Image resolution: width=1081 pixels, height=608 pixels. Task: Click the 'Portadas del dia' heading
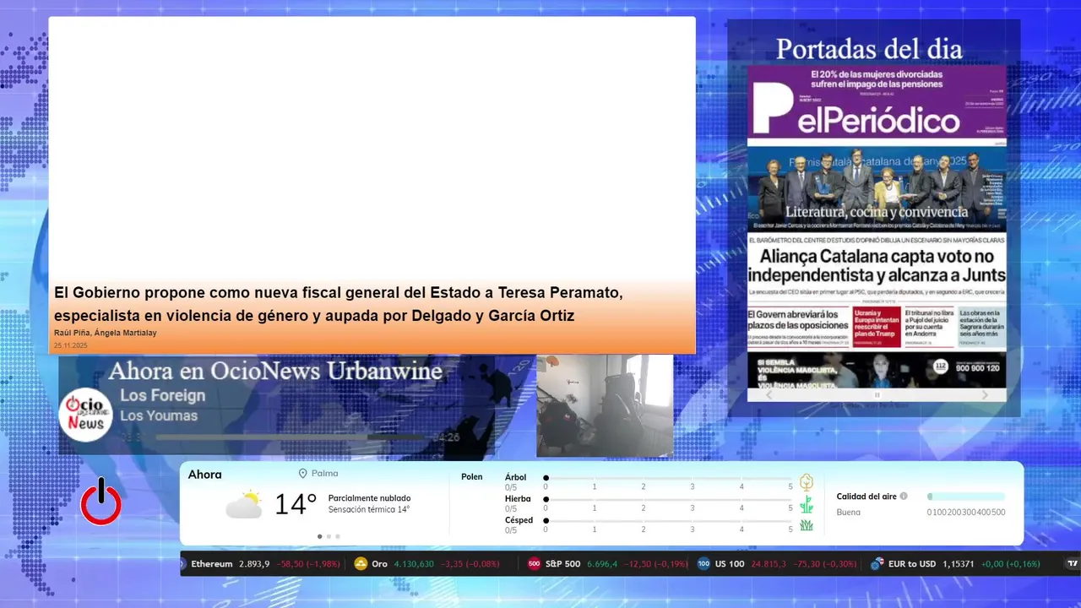click(869, 49)
